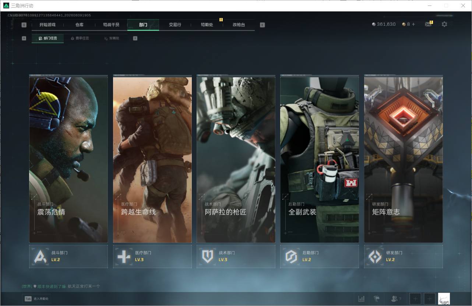The height and width of the screenshot is (306, 472).
Task: Open the player avatar picture
Action: point(444,299)
